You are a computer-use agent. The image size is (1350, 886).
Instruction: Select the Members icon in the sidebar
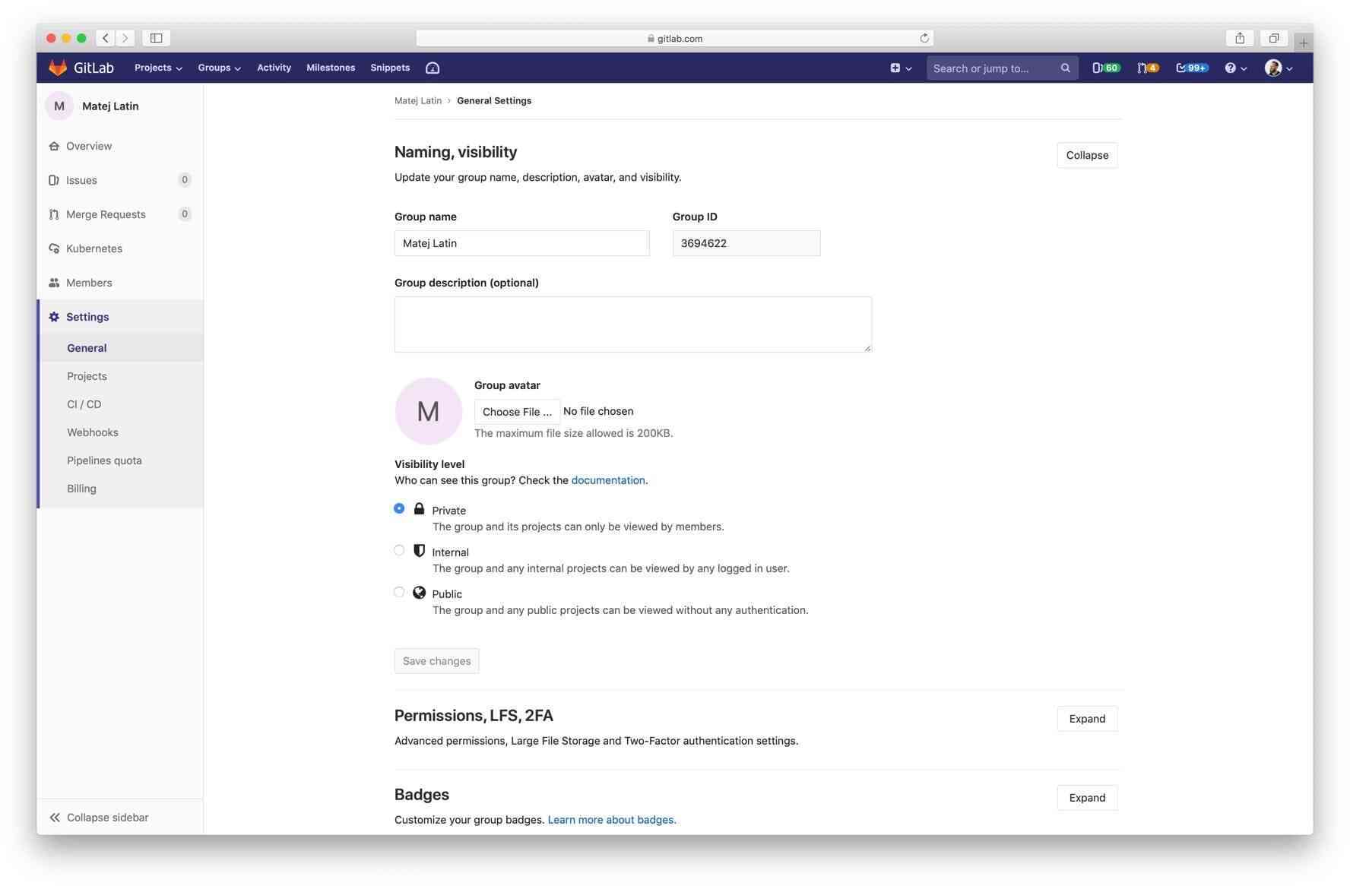[x=54, y=282]
